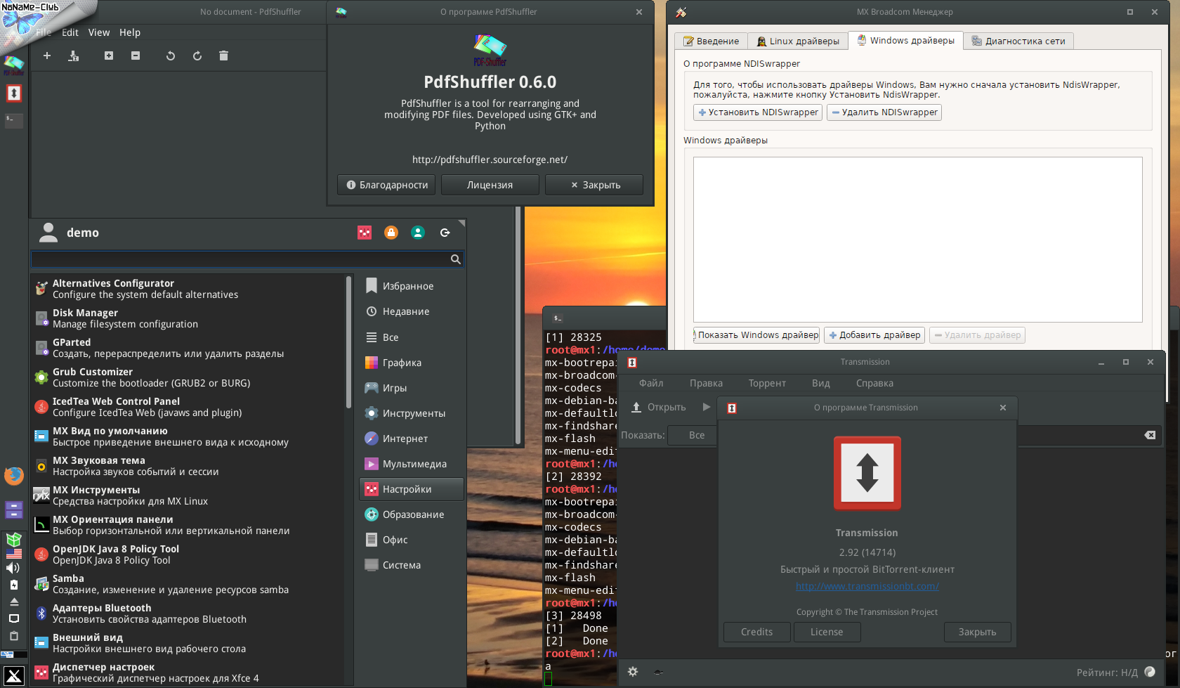This screenshot has width=1180, height=688.
Task: Click the application menu search field
Action: [239, 259]
